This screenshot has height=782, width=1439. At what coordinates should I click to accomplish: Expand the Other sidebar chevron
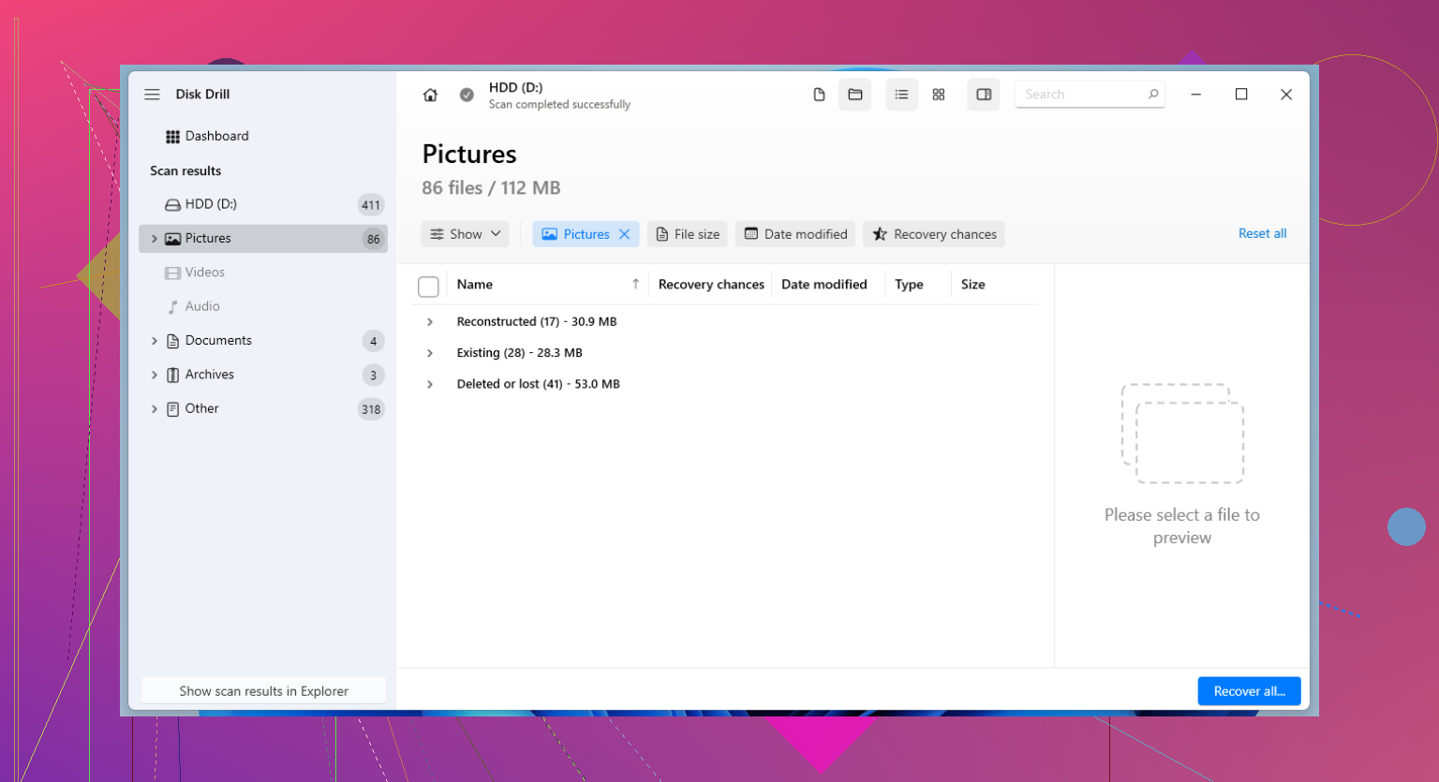pyautogui.click(x=155, y=408)
